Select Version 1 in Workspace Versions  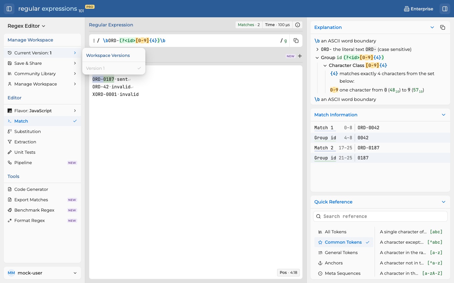114,68
